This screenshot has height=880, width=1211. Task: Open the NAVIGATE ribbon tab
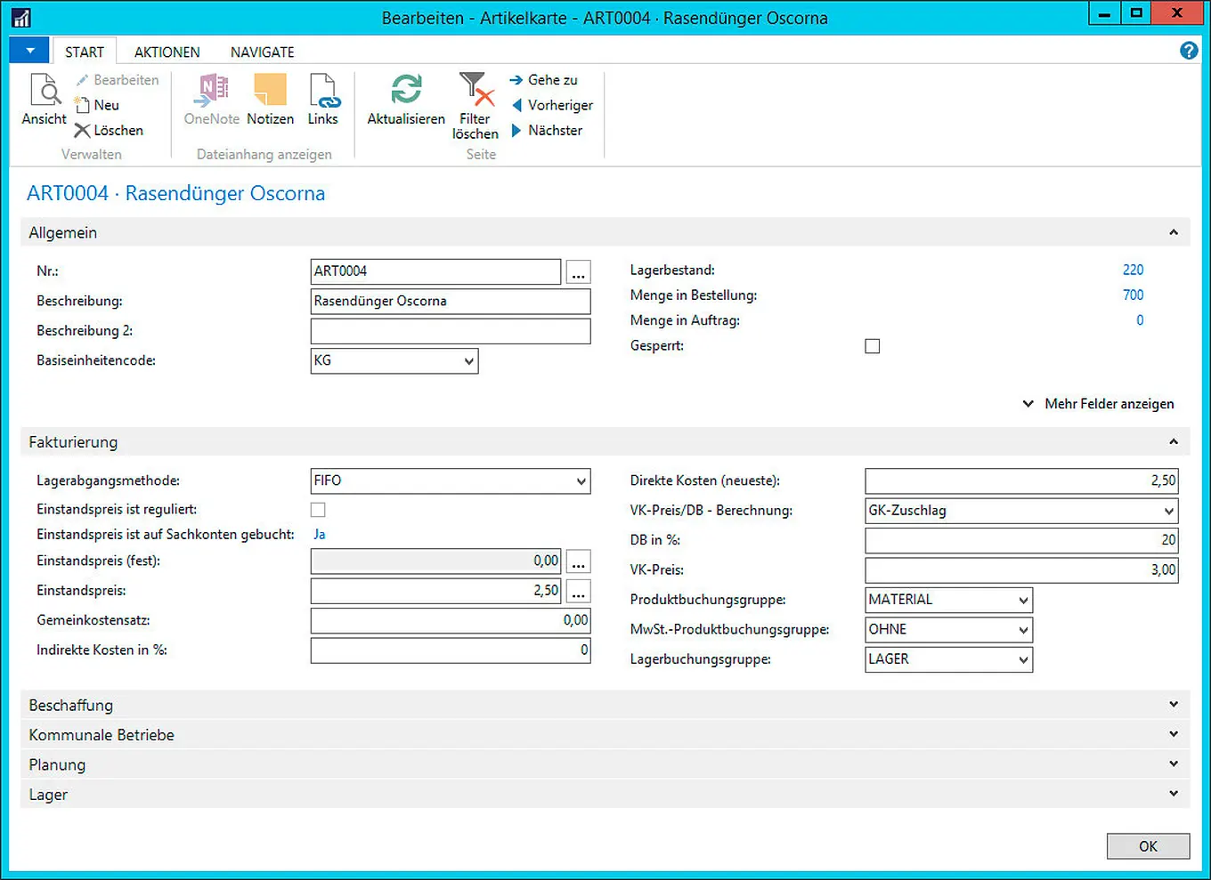click(262, 52)
